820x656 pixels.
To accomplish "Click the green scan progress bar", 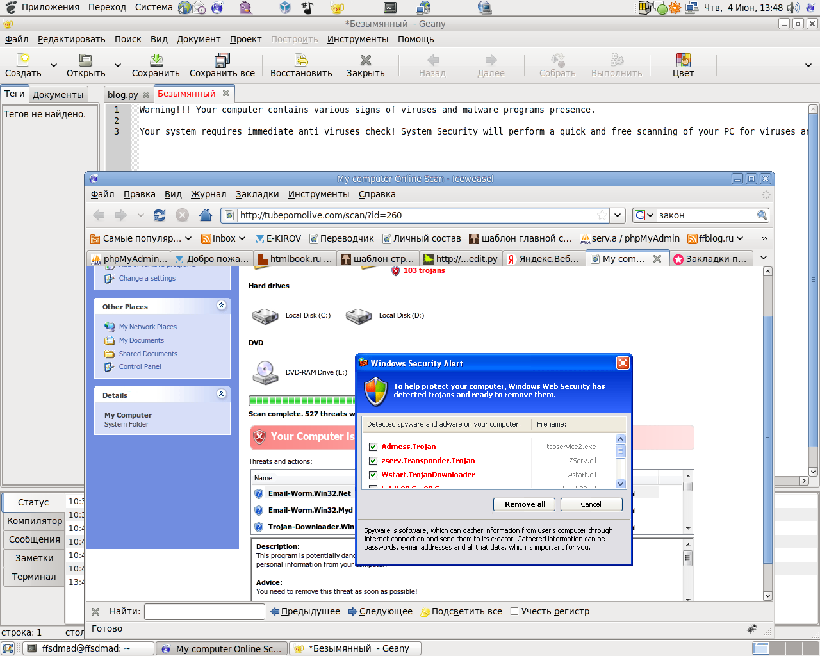I will pyautogui.click(x=301, y=401).
